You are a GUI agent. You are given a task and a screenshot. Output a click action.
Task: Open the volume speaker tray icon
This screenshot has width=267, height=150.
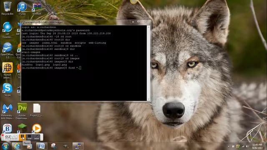tap(247, 146)
